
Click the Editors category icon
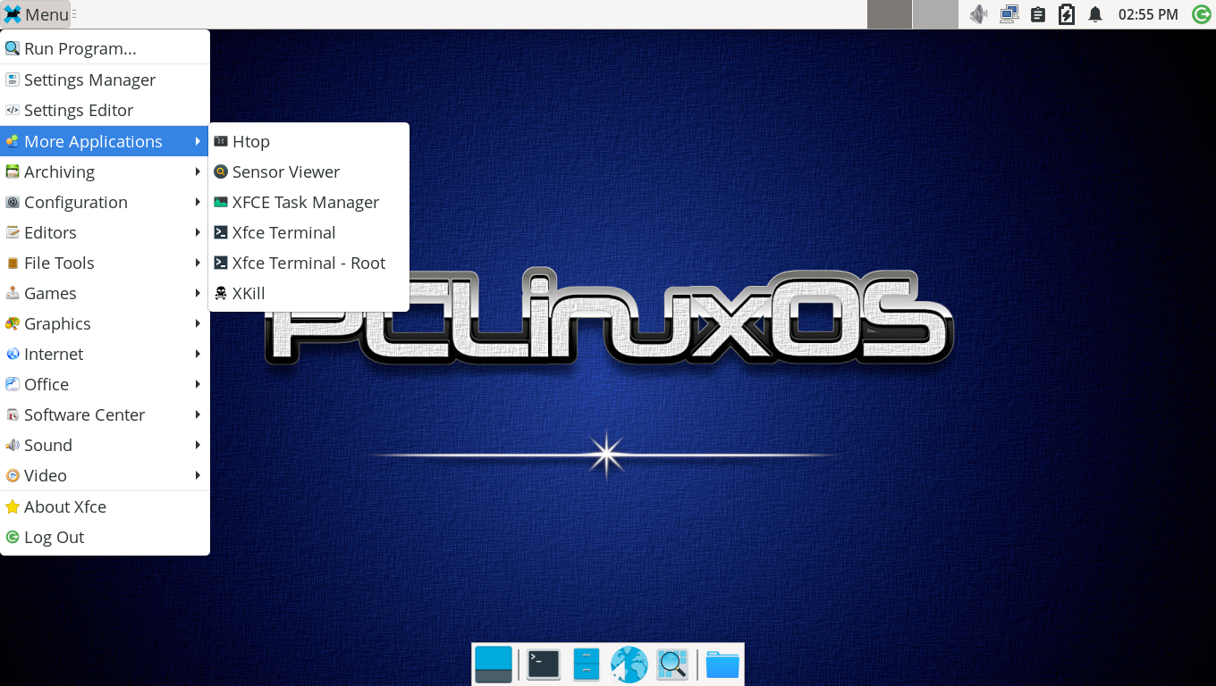(x=13, y=232)
